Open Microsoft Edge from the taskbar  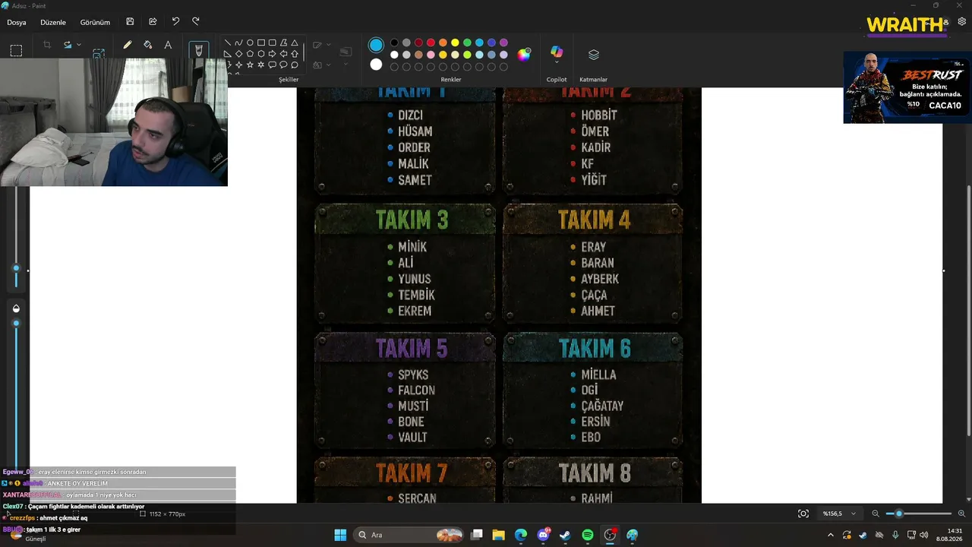coord(521,535)
